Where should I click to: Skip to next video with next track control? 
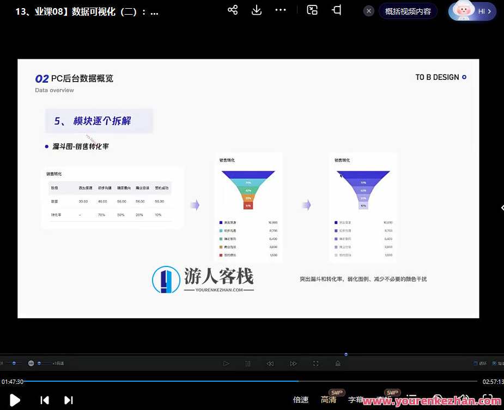pos(69,400)
